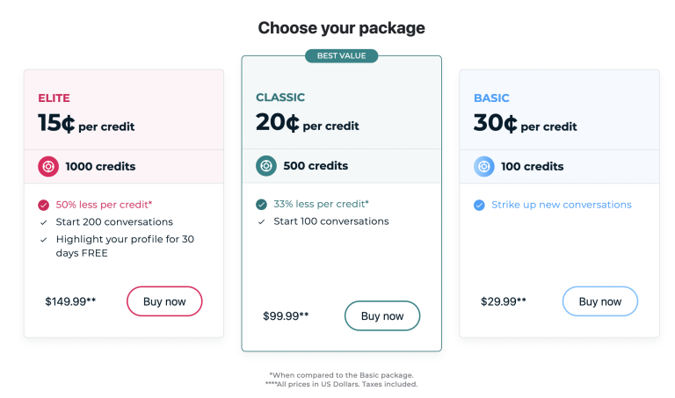Click checkmark next to Highlight your profile
This screenshot has width=675, height=398.
(x=43, y=240)
